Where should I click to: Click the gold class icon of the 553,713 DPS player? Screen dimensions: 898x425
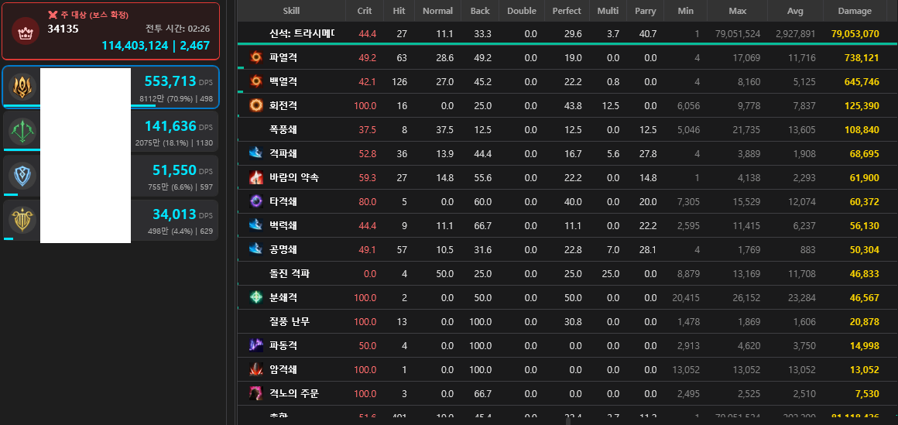22,87
